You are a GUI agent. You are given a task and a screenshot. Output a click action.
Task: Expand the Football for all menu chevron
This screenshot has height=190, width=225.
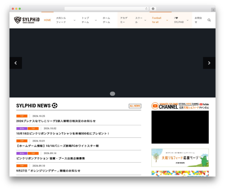(x=167, y=20)
